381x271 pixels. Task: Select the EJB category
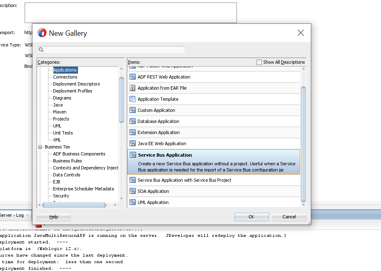click(x=57, y=182)
